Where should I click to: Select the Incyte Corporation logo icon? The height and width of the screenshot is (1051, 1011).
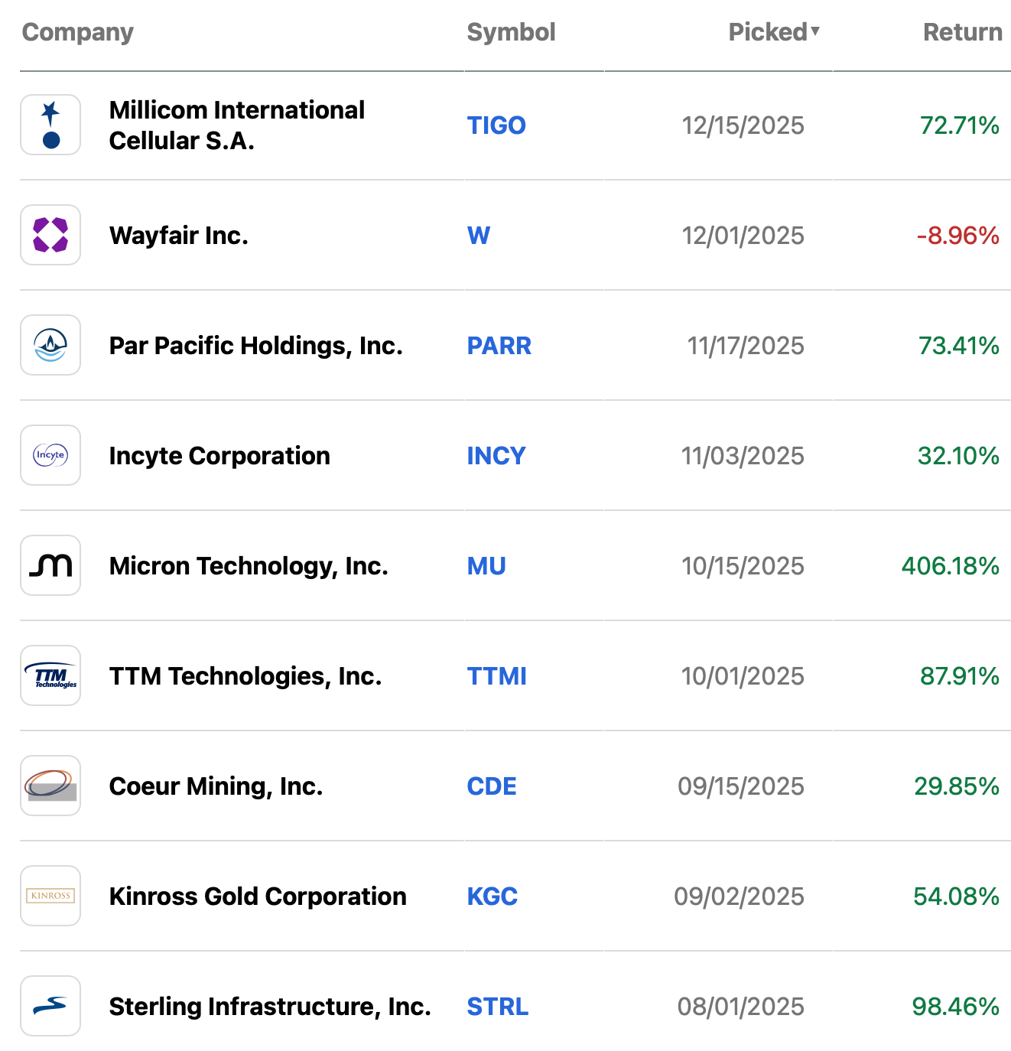click(x=50, y=455)
